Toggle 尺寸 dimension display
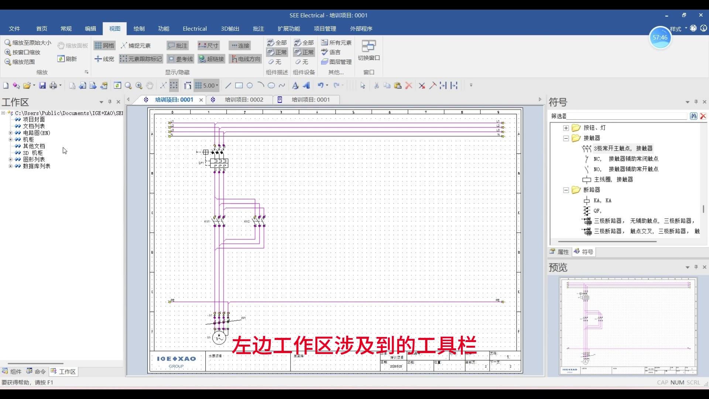This screenshot has width=709, height=399. pyautogui.click(x=209, y=45)
